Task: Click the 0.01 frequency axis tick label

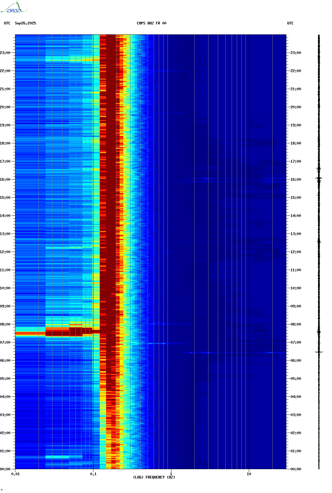Action: (15, 474)
